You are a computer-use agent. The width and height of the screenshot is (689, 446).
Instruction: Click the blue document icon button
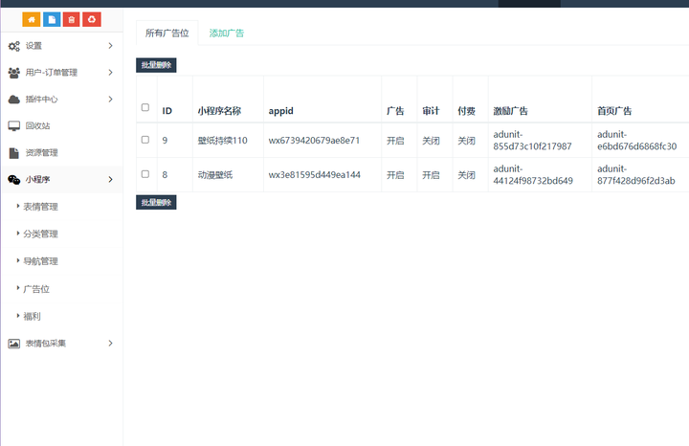[x=52, y=19]
